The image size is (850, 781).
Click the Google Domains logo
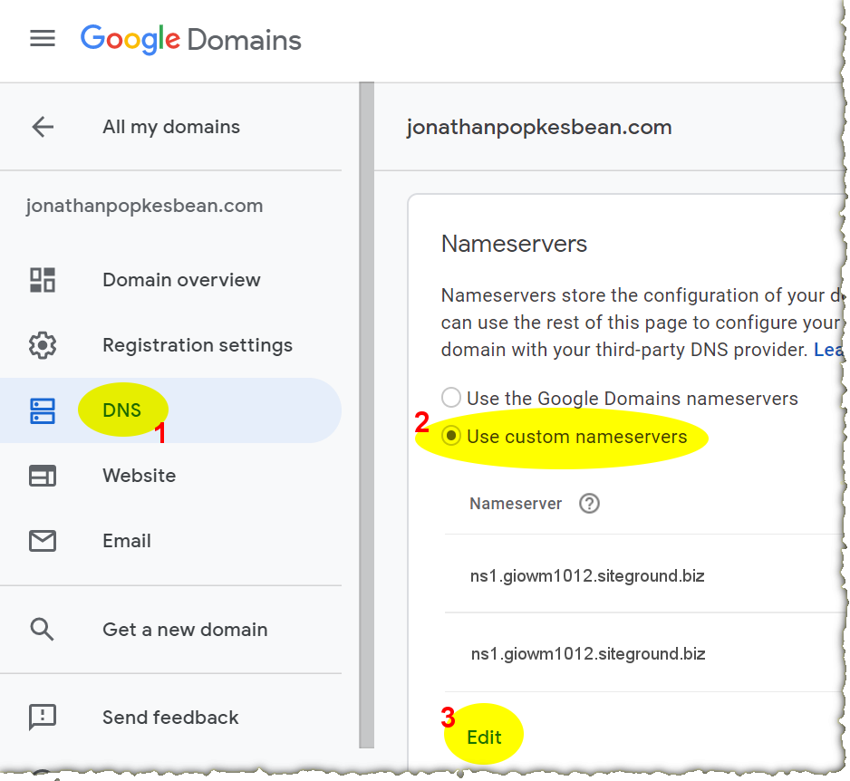point(190,39)
